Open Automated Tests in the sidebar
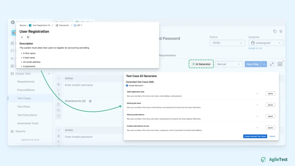Screen dimensions: 295x166 coord(28,123)
